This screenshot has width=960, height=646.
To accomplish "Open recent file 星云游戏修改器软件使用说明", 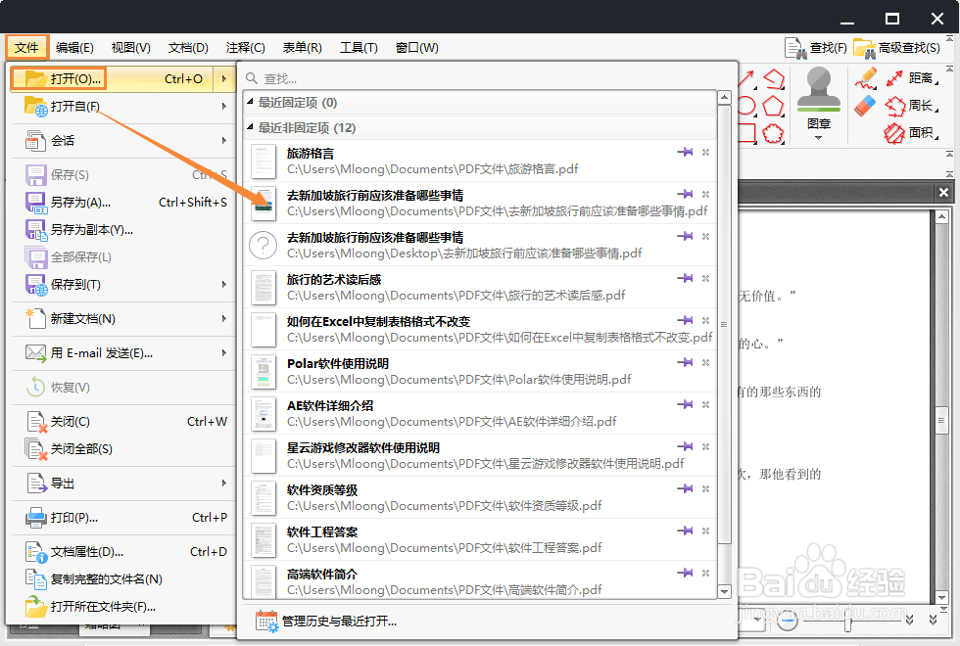I will click(x=479, y=456).
